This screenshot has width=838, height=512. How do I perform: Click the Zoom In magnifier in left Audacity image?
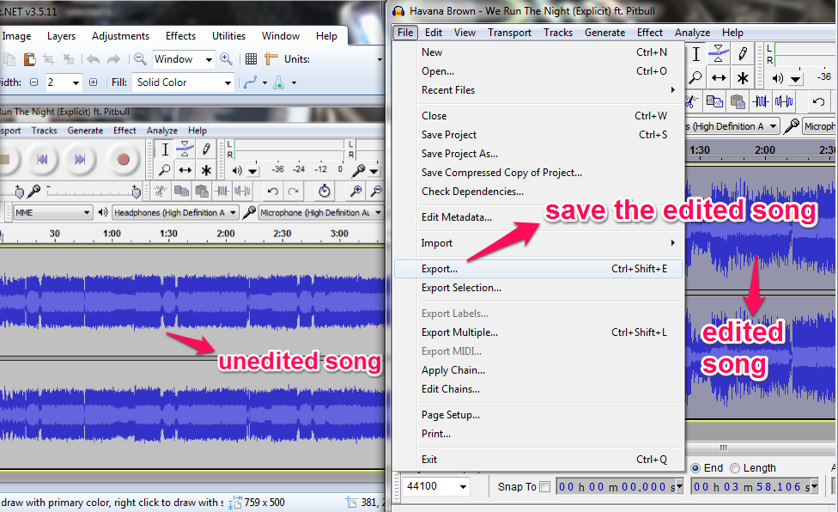(355, 191)
